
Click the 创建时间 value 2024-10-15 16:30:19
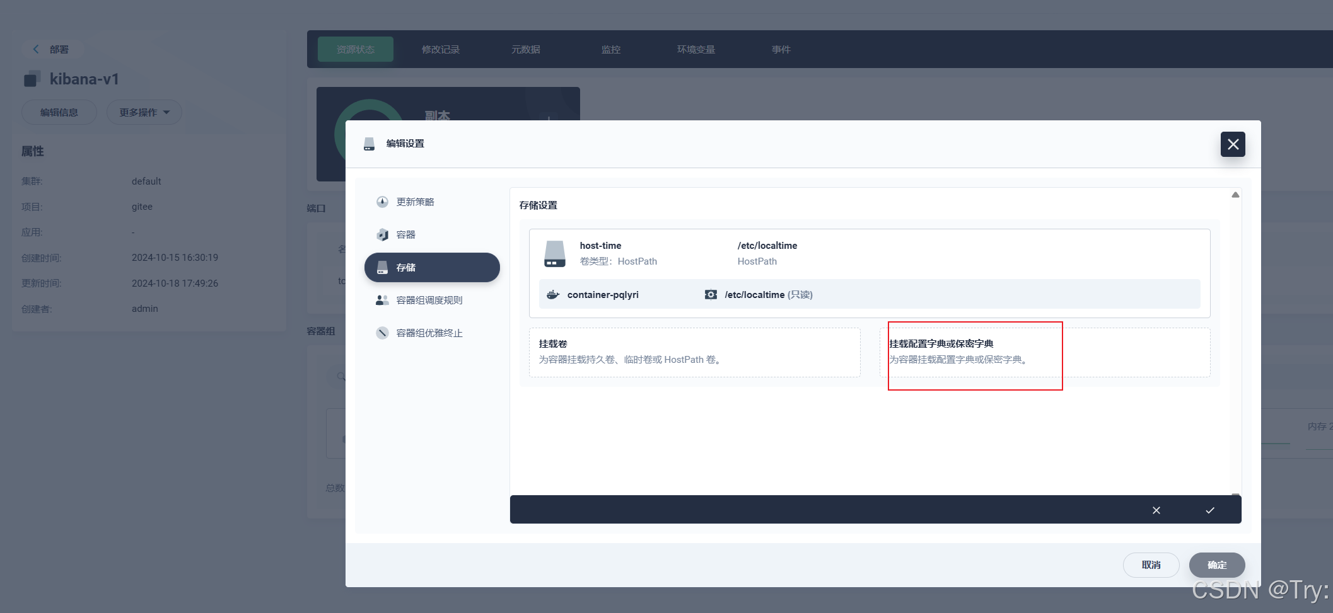[x=175, y=258]
